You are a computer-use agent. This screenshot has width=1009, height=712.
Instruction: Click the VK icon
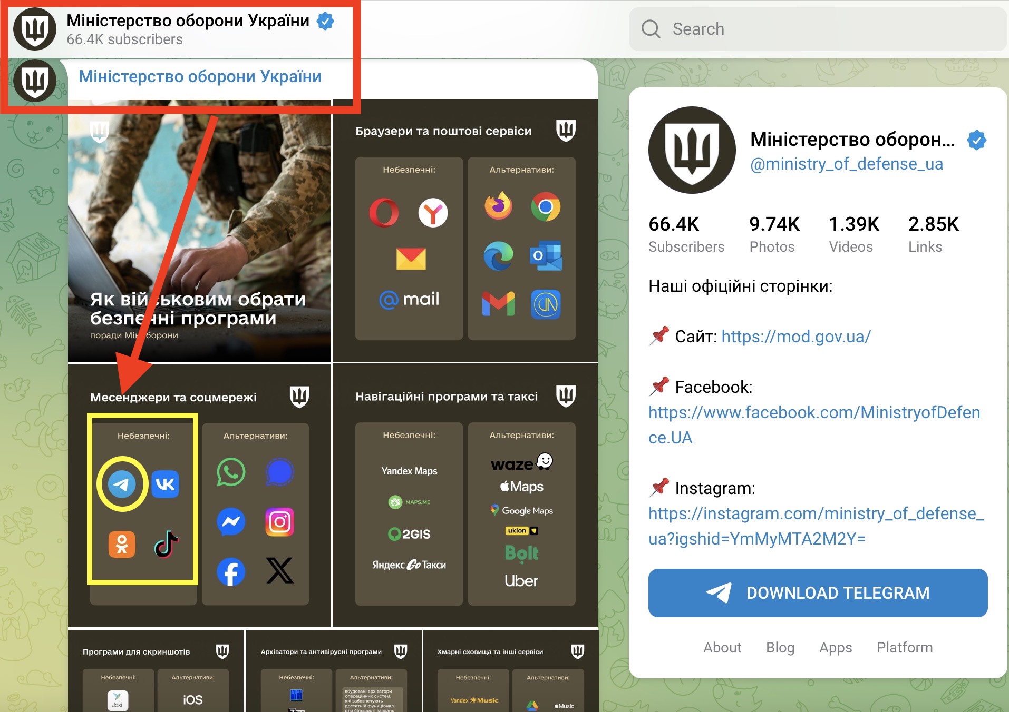[166, 484]
